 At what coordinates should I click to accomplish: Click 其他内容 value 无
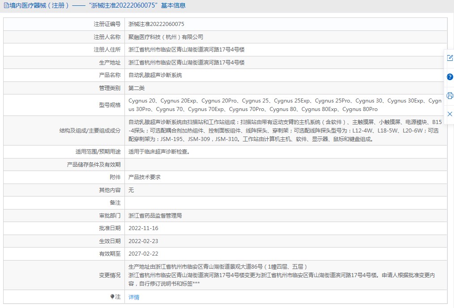131,190
